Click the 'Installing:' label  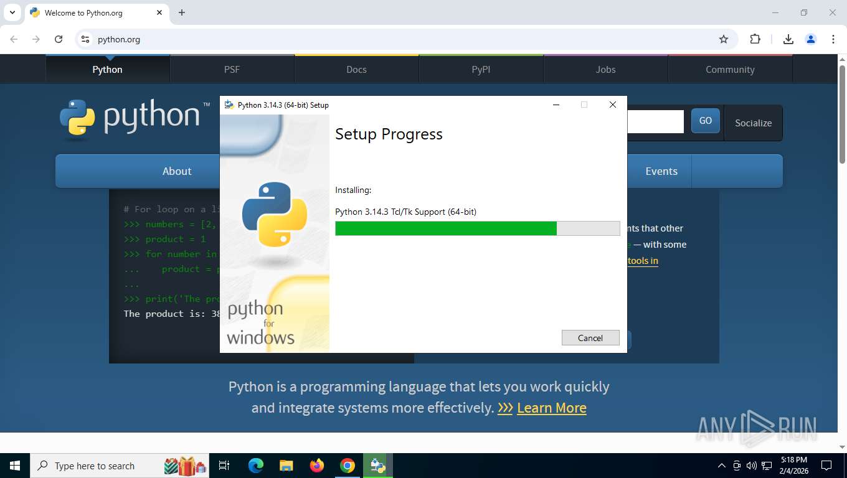coord(353,190)
